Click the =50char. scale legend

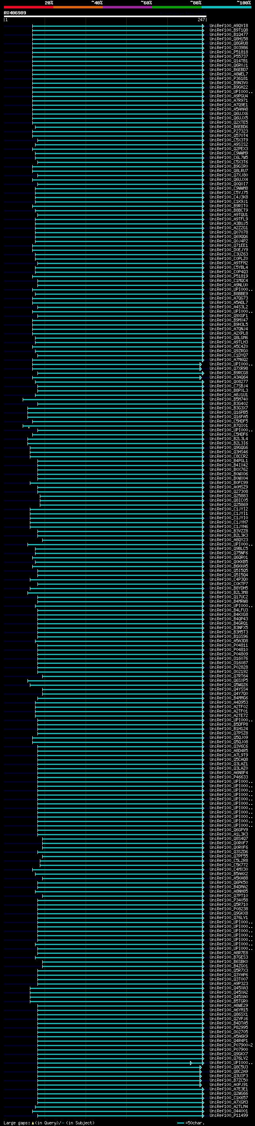coord(190,1122)
